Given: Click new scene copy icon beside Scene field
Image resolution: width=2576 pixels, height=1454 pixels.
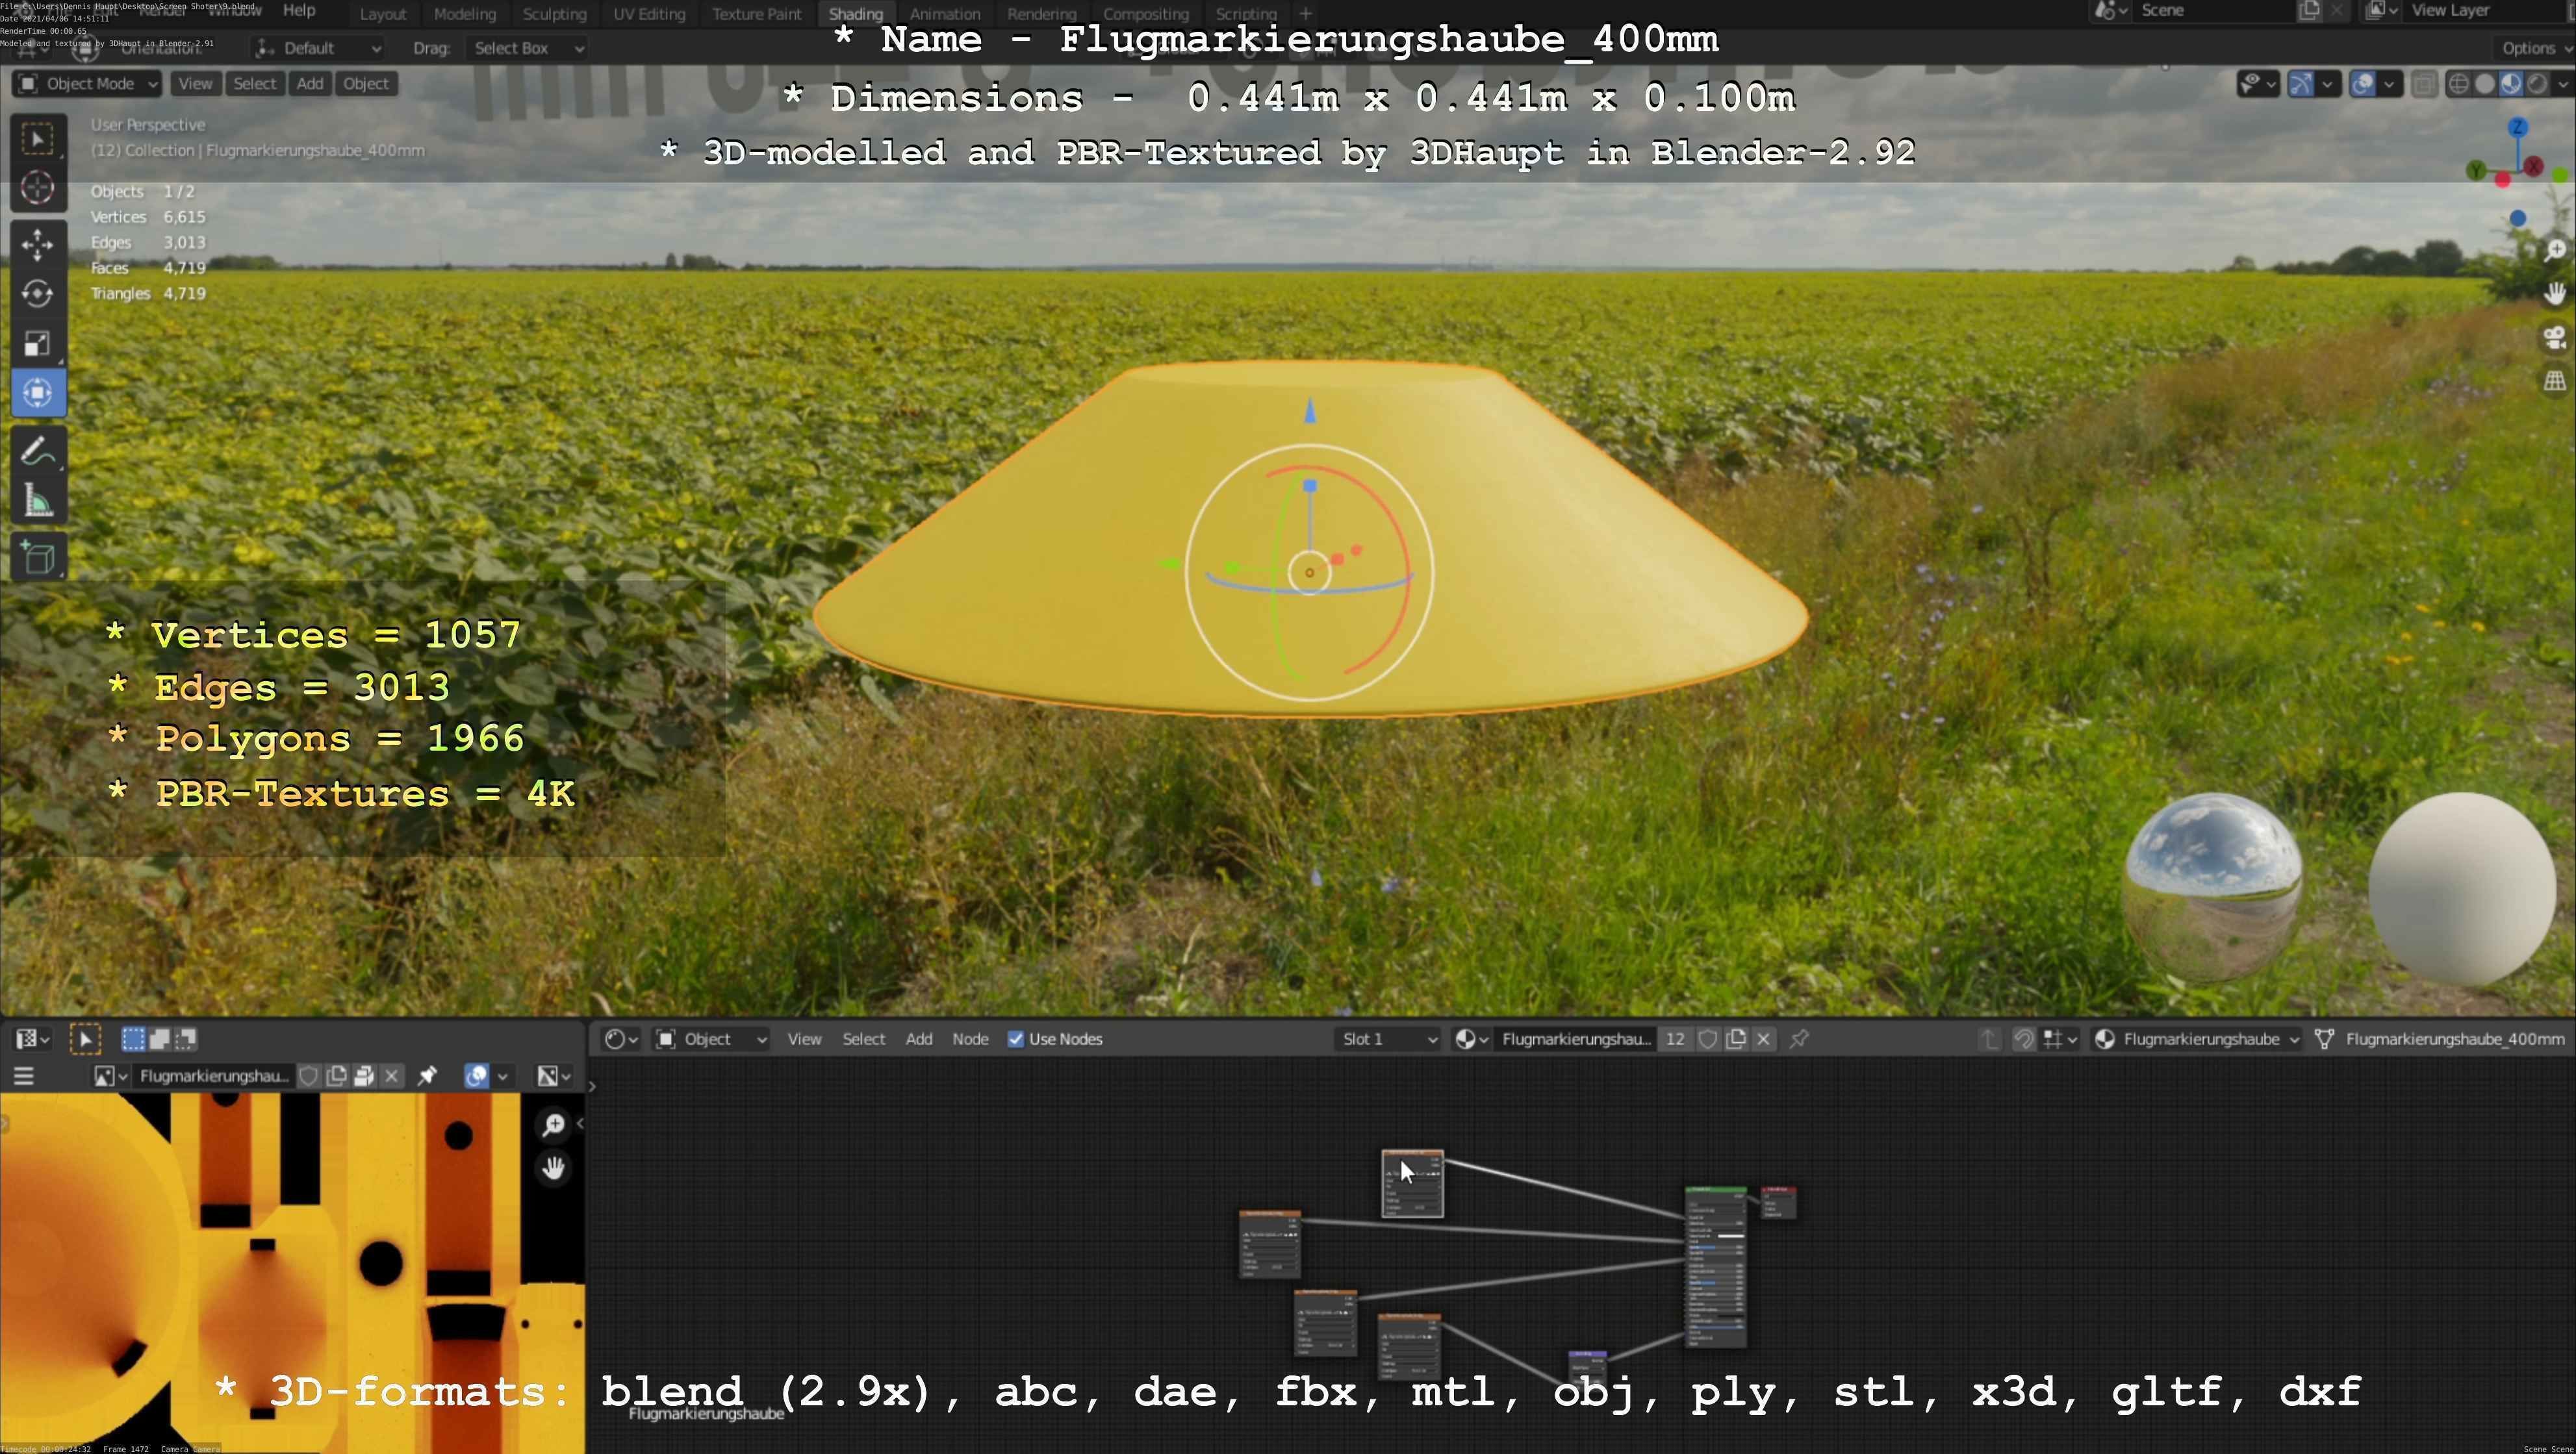Looking at the screenshot, I should click(x=2309, y=10).
